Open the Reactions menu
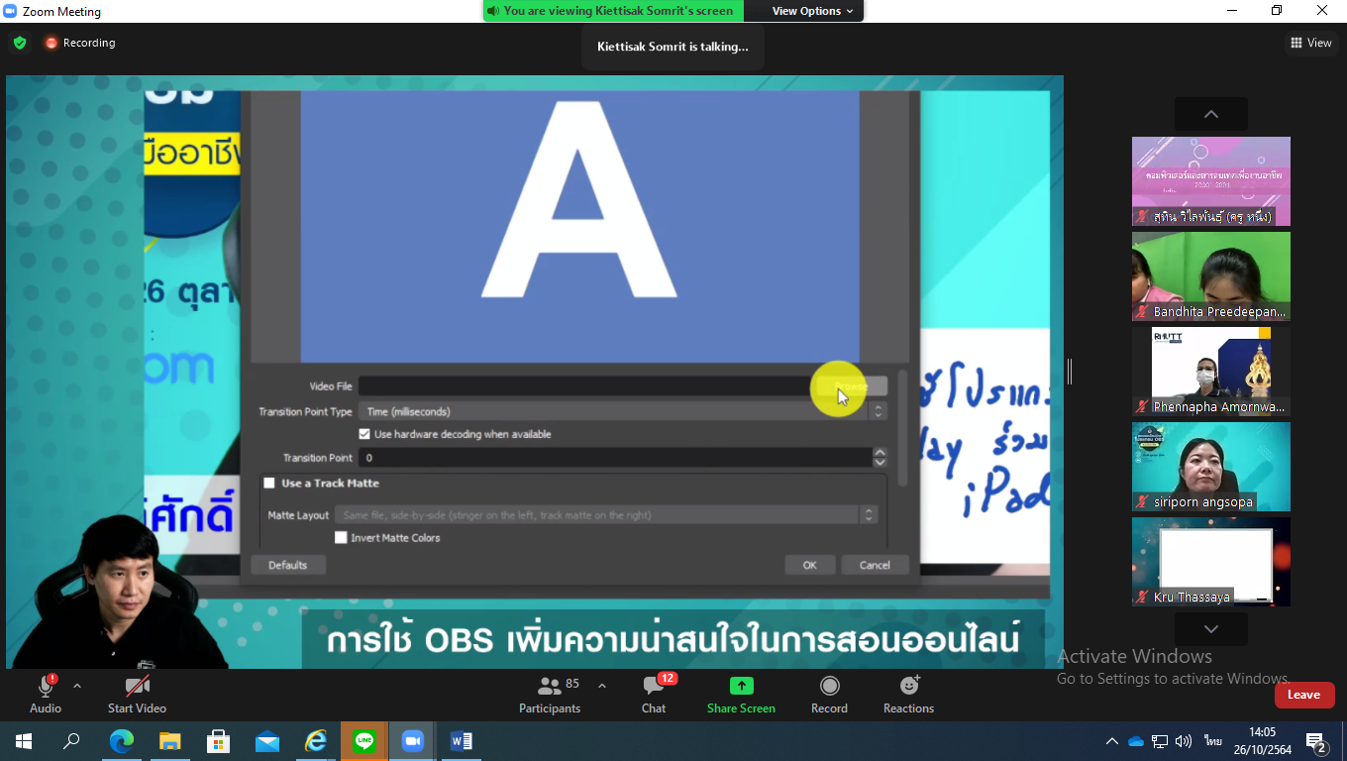Viewport: 1347px width, 761px height. 908,694
